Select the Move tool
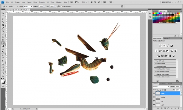Screen dimensions: 183x110 [3, 13]
